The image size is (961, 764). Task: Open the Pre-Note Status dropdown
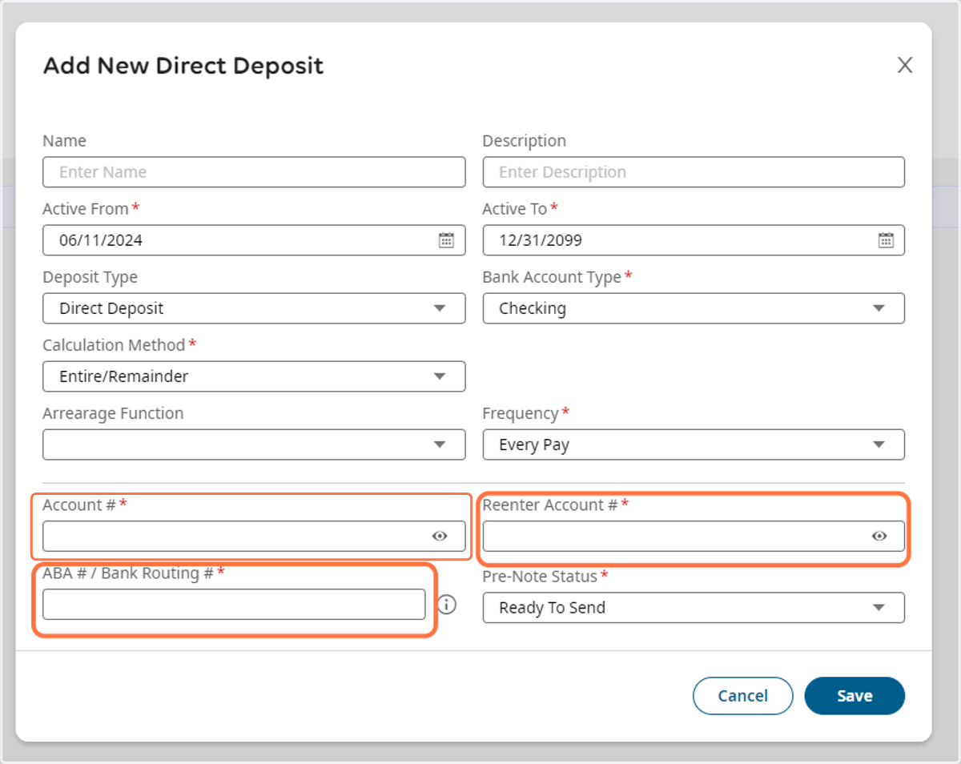click(x=694, y=608)
